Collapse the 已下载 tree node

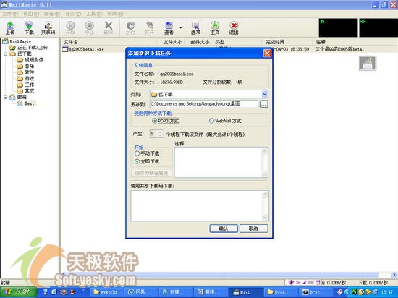pyautogui.click(x=5, y=54)
